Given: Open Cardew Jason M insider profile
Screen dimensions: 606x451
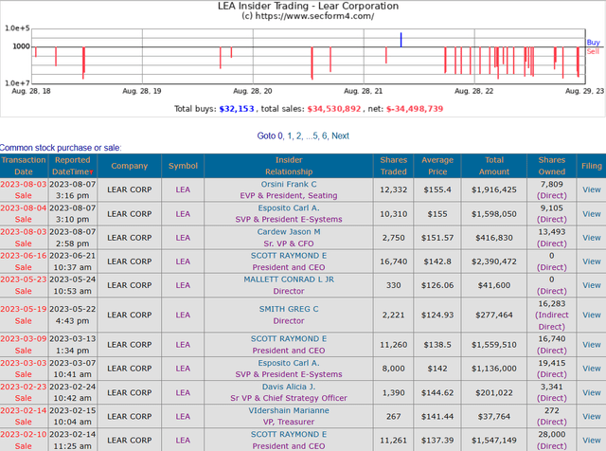Looking at the screenshot, I should pos(289,232).
